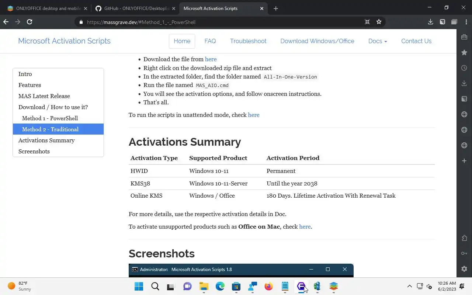Viewport: 472px width, 295px height.
Task: Jump to Intro in sidebar
Action: [x=58, y=74]
